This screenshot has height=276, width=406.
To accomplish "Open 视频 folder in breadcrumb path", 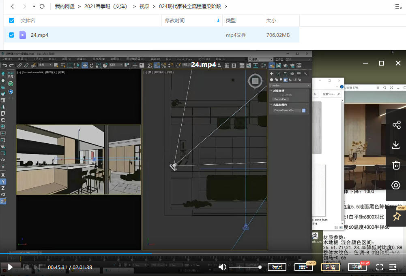I will (144, 6).
